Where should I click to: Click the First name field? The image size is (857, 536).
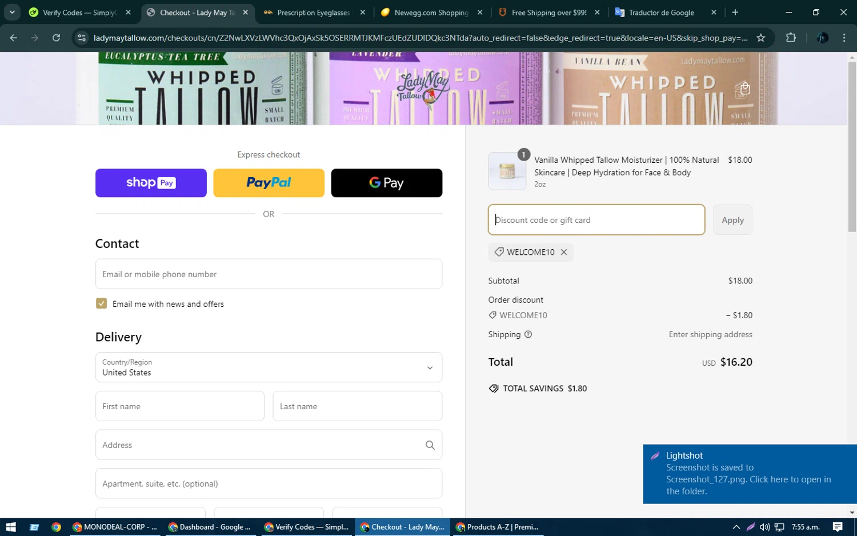click(180, 406)
